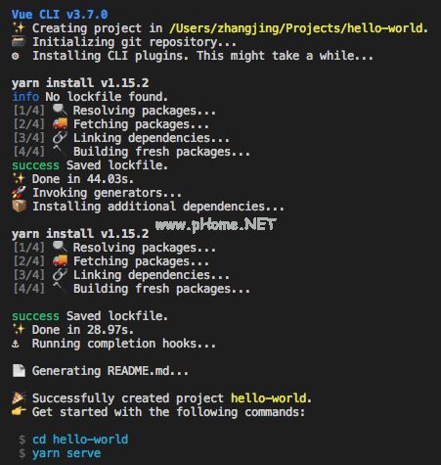
Task: Click the first delivery truck Fetching packages emoji
Action: coord(60,124)
